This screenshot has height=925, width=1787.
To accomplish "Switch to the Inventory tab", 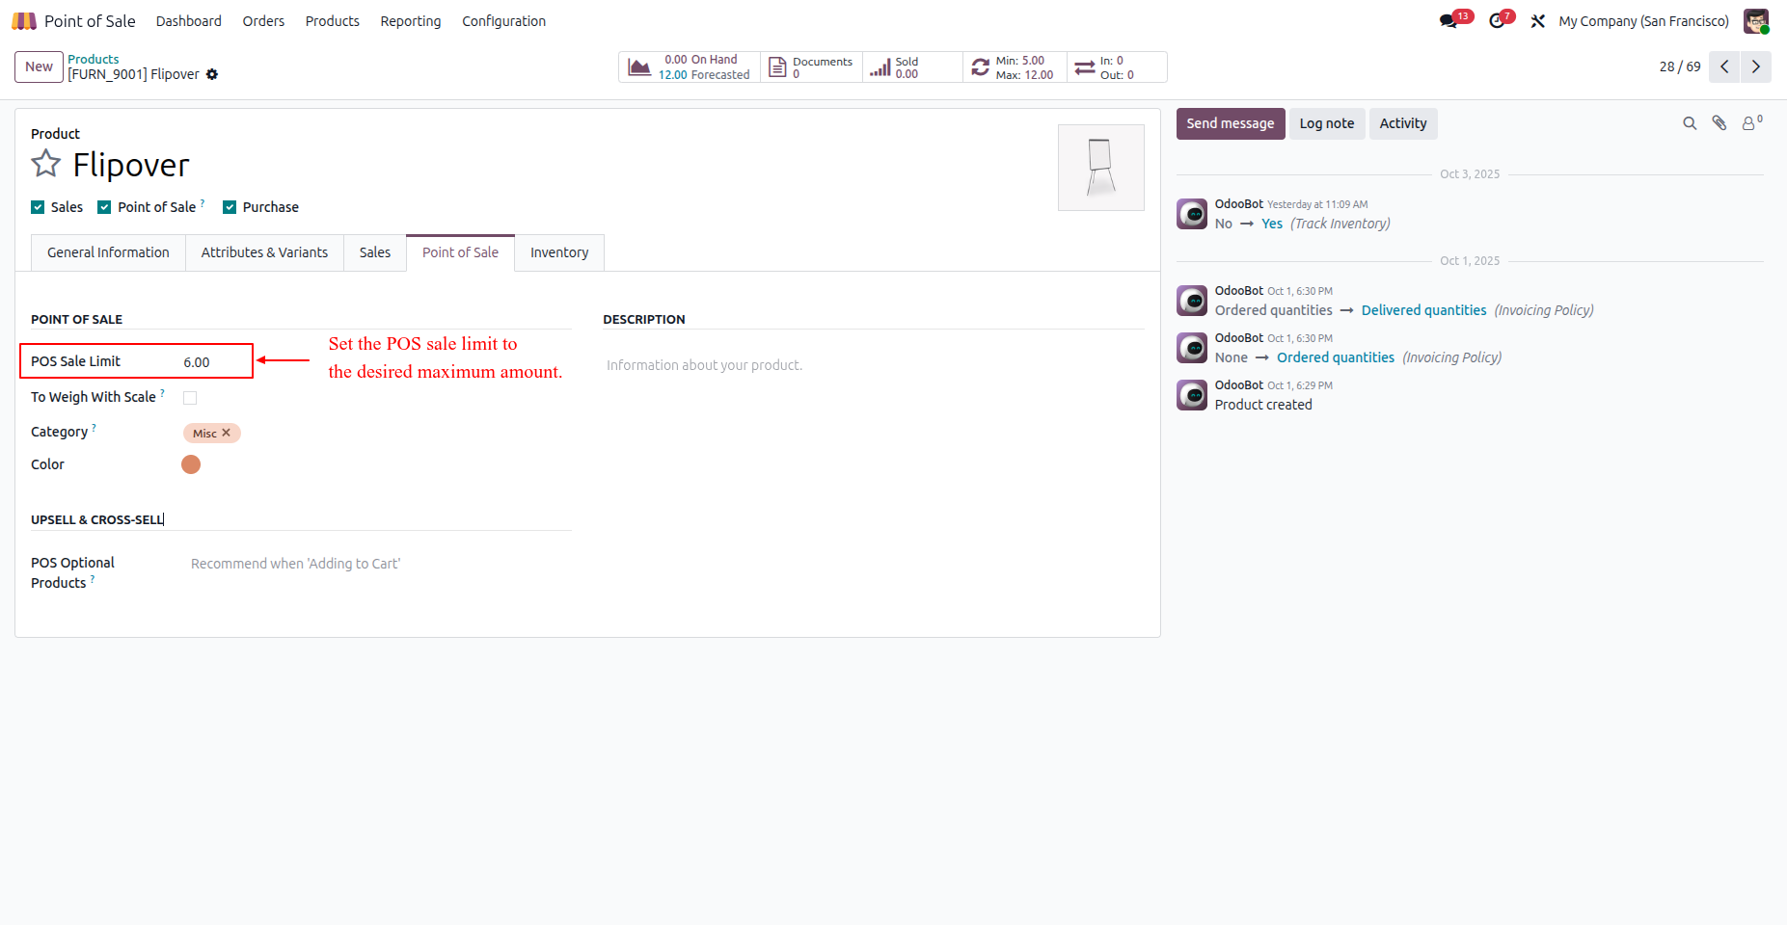I will click(559, 252).
